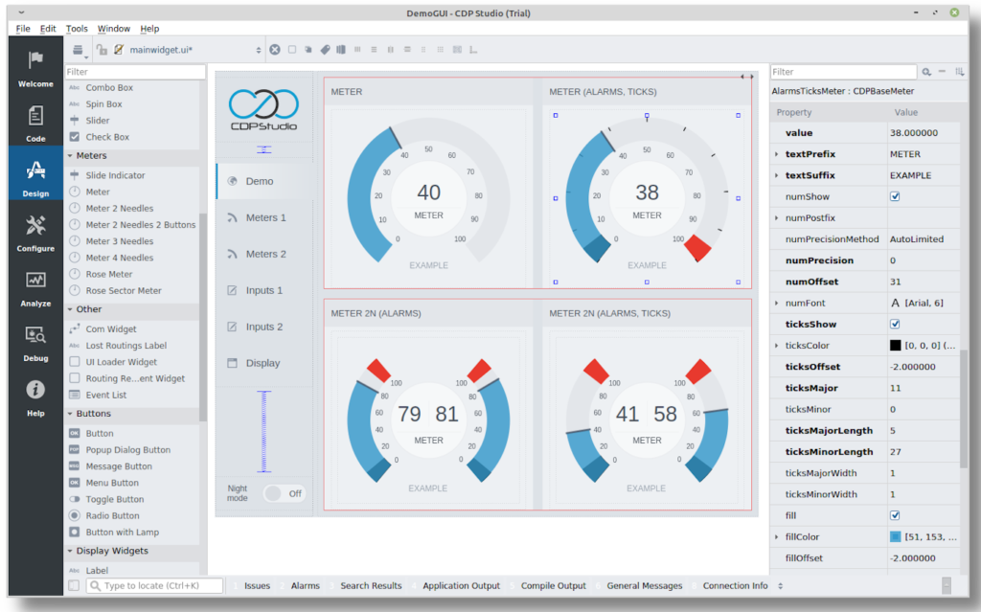
Task: Uncheck the ticksShow property checkbox
Action: pyautogui.click(x=895, y=324)
